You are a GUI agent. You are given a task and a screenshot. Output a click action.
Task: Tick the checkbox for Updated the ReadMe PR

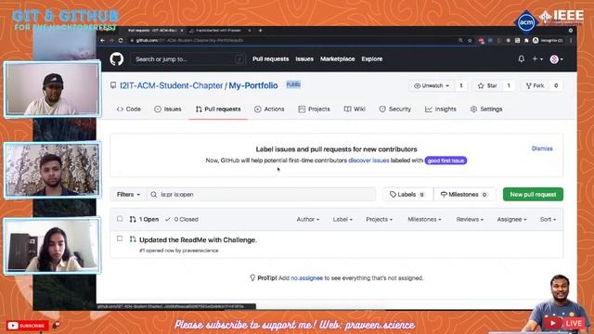[120, 238]
